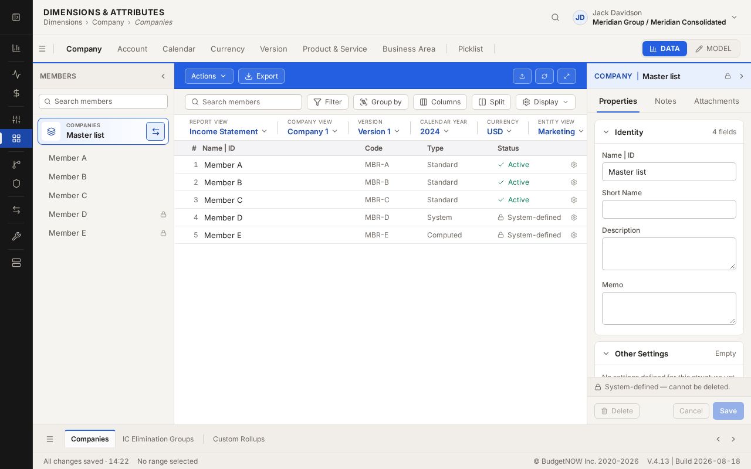The height and width of the screenshot is (469, 751).
Task: Click the Dimensions breadcrumb link
Action: pyautogui.click(x=63, y=22)
